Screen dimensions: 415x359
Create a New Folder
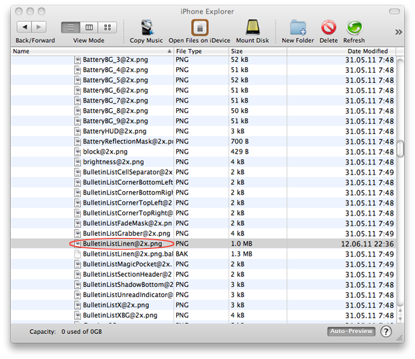pyautogui.click(x=297, y=27)
